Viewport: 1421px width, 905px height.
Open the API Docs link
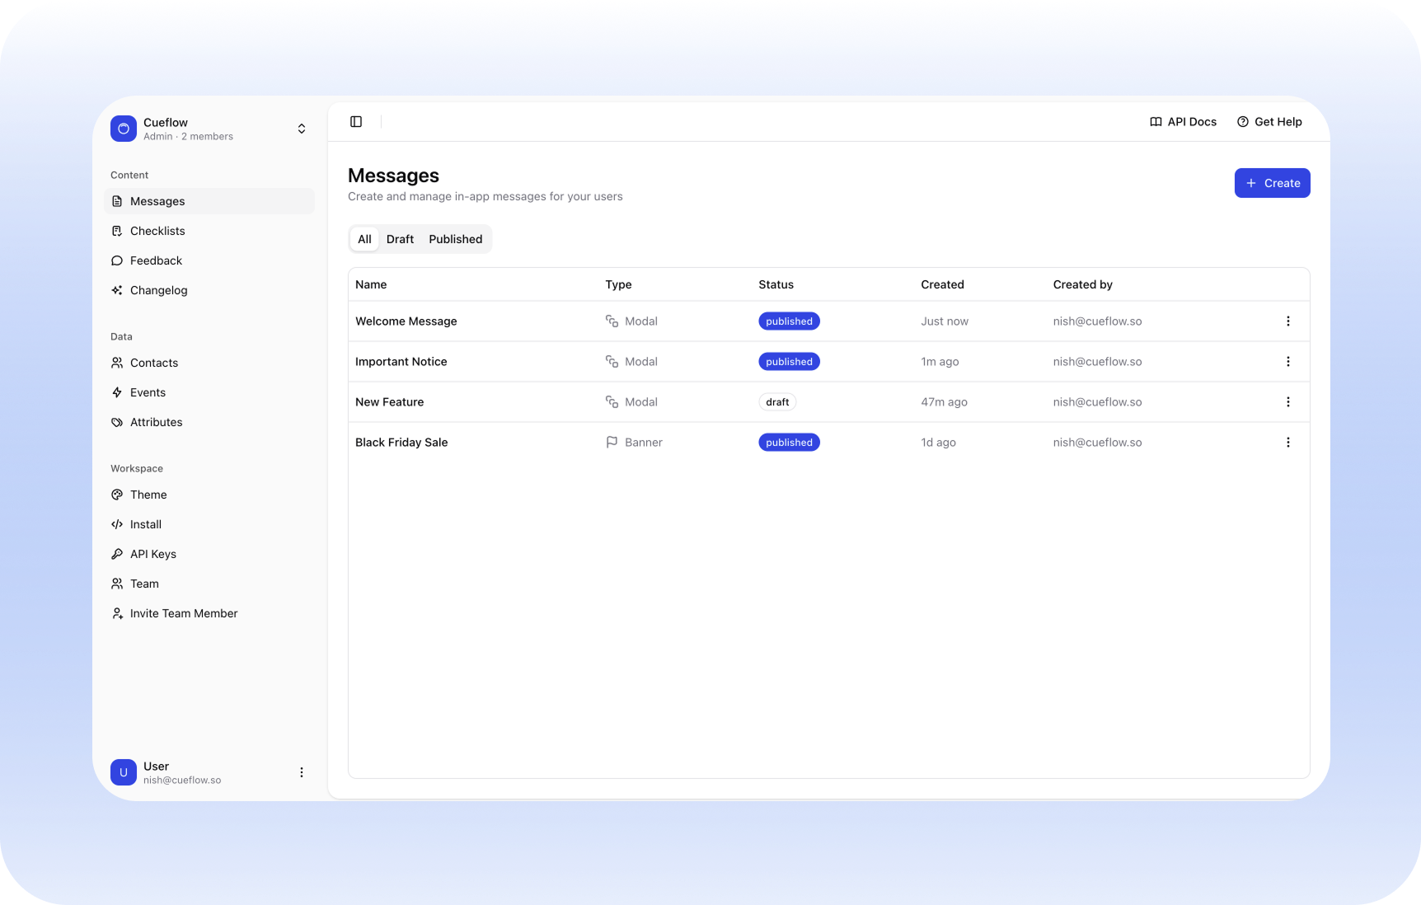coord(1183,121)
